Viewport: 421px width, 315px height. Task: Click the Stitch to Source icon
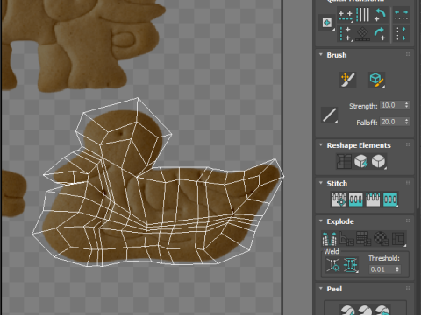[x=373, y=199]
